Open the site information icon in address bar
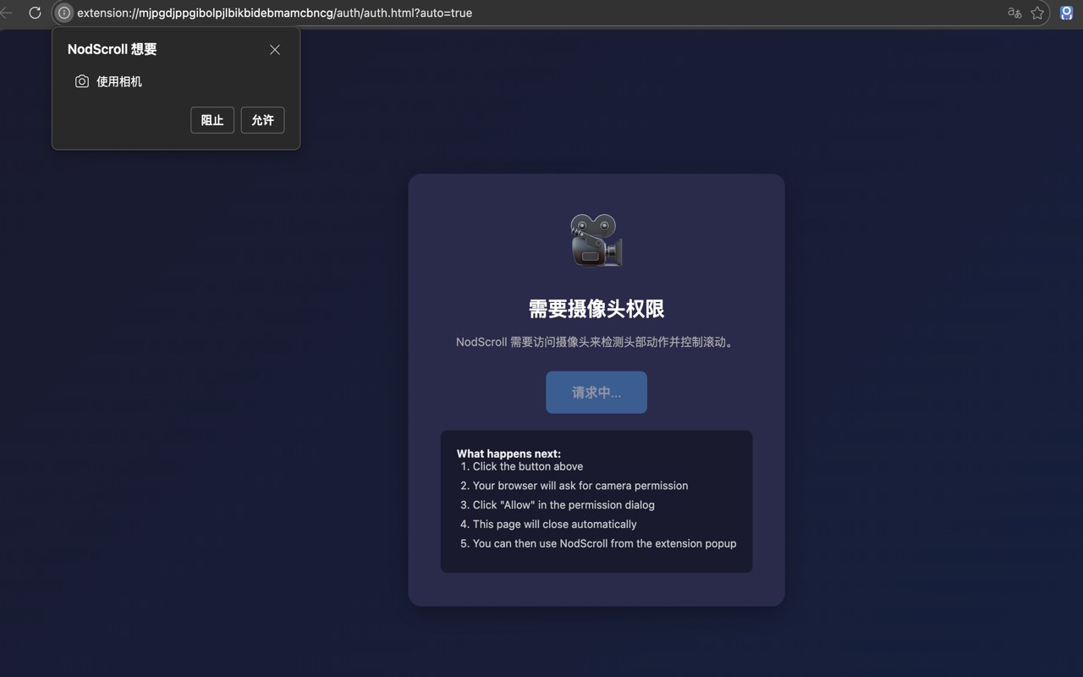The width and height of the screenshot is (1083, 677). [63, 13]
